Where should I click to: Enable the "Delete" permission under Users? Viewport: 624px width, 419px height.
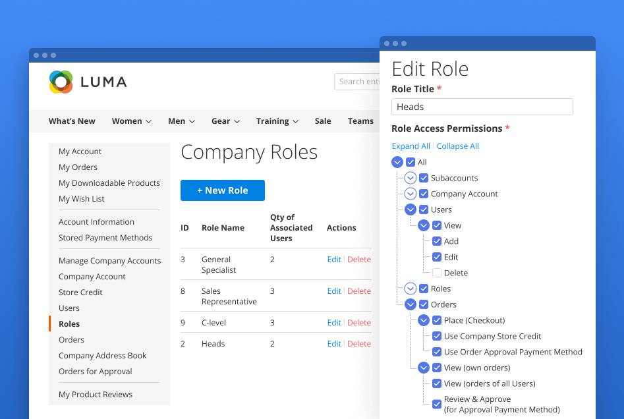[436, 273]
